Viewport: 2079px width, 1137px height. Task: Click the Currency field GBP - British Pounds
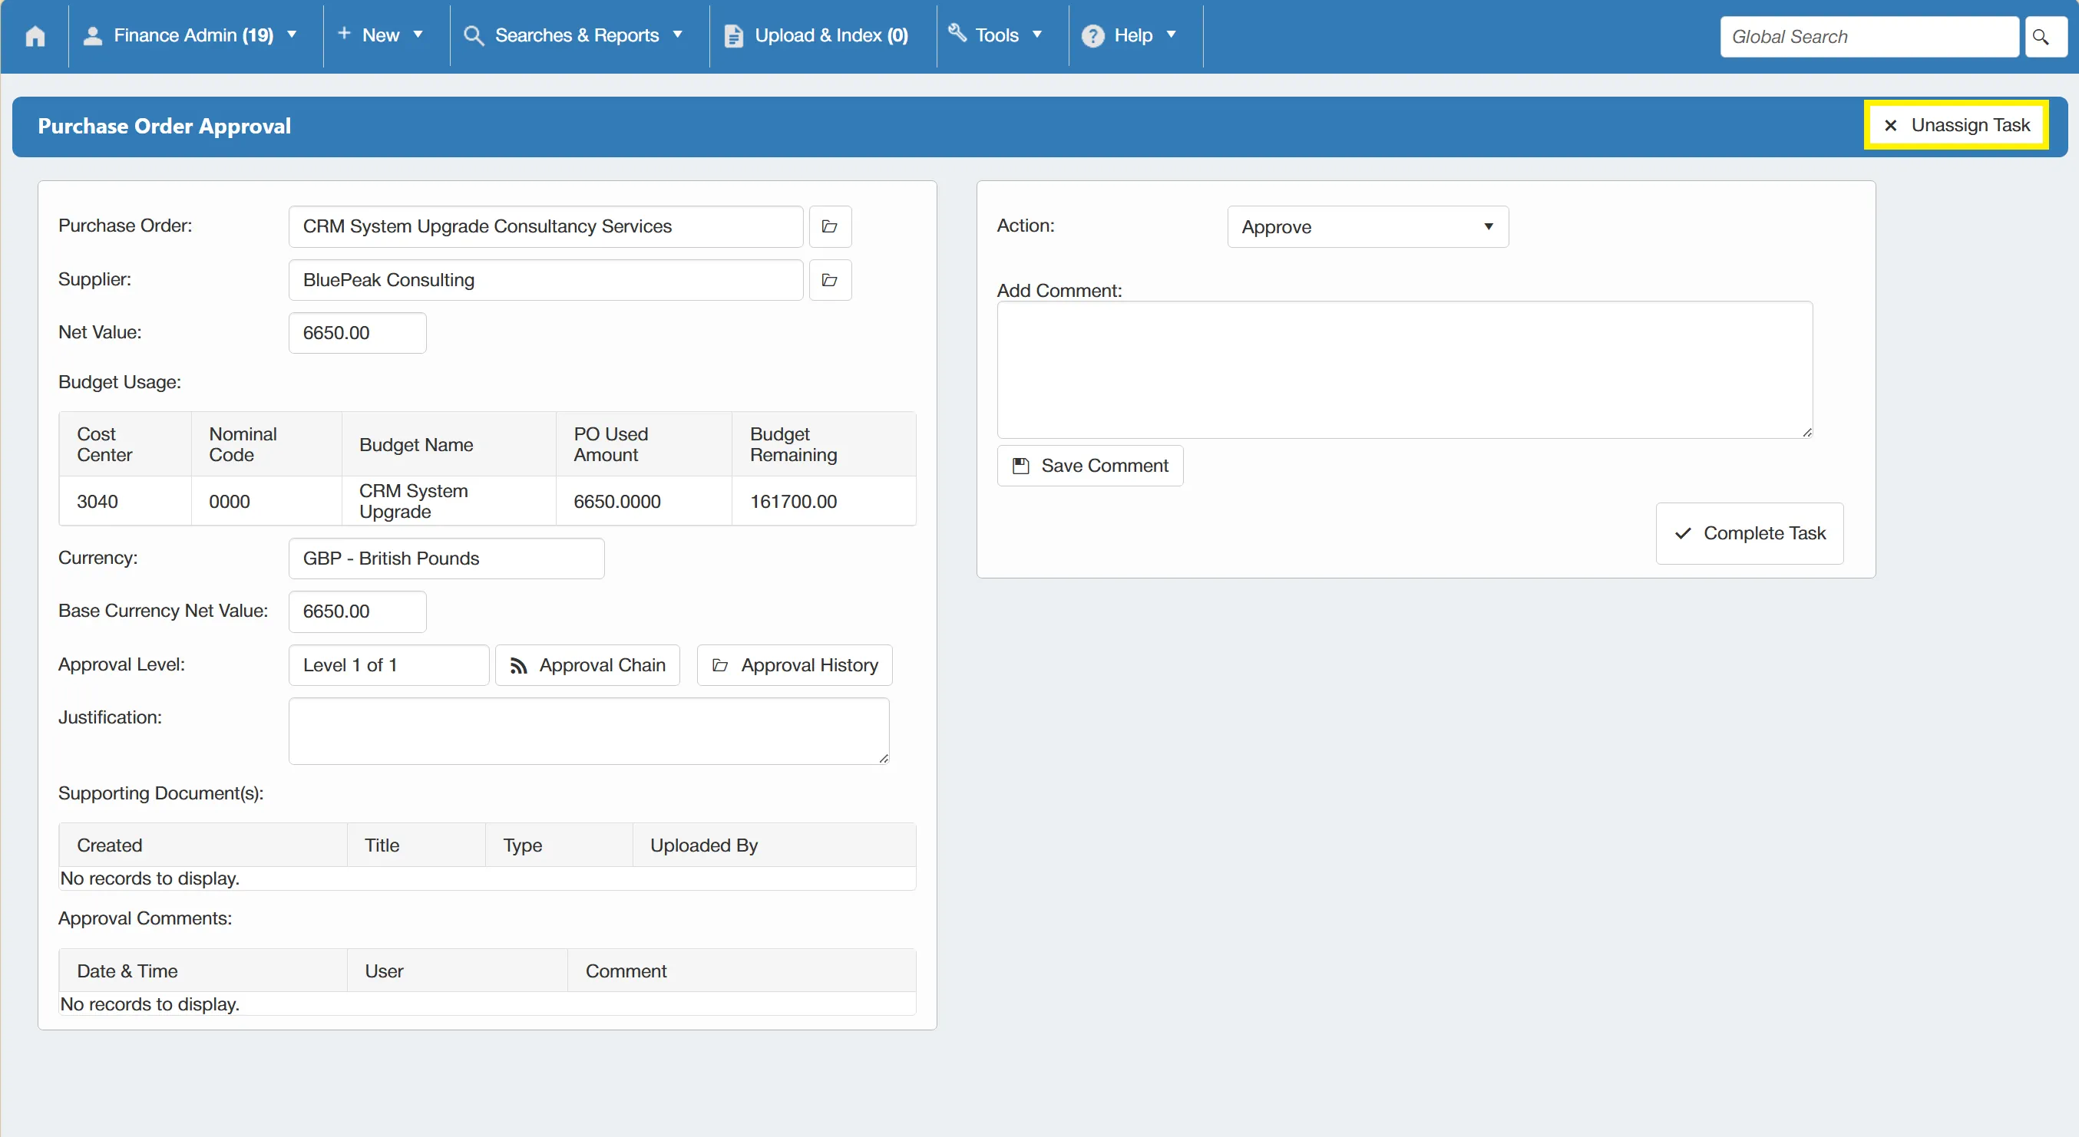point(446,558)
